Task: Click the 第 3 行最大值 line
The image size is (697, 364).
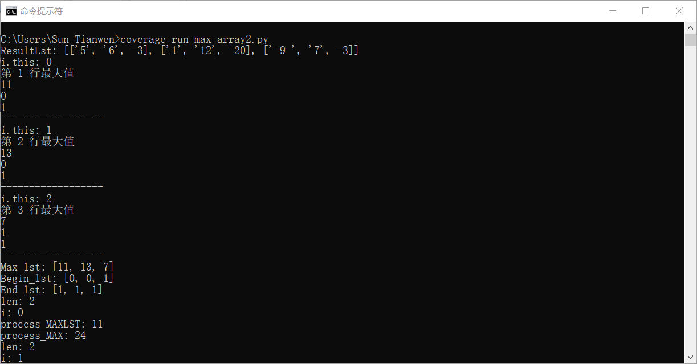Action: (38, 210)
